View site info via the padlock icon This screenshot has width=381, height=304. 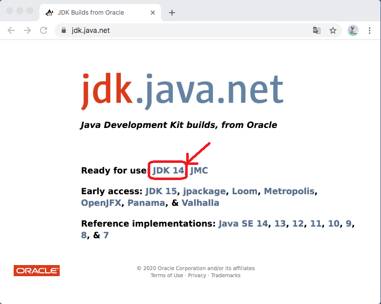64,30
